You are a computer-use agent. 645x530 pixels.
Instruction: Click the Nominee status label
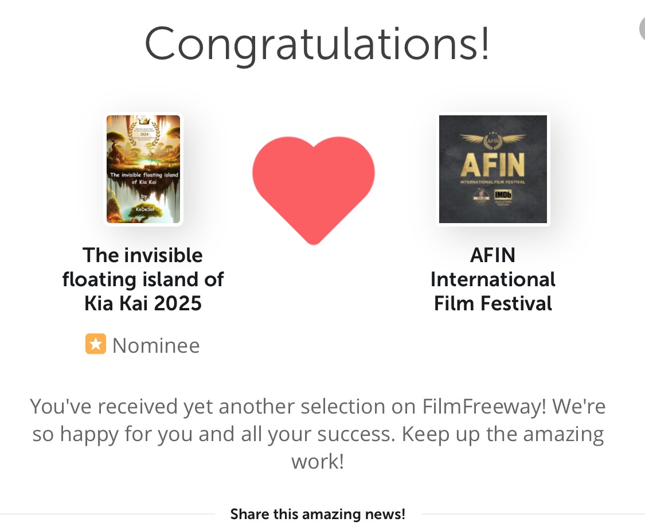[x=156, y=345]
